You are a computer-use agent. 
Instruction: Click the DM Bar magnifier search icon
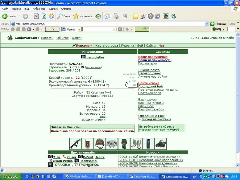point(120,29)
